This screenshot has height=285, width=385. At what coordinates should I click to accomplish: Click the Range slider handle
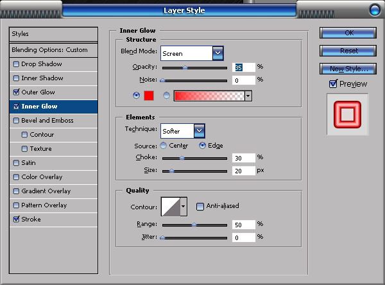coord(194,225)
